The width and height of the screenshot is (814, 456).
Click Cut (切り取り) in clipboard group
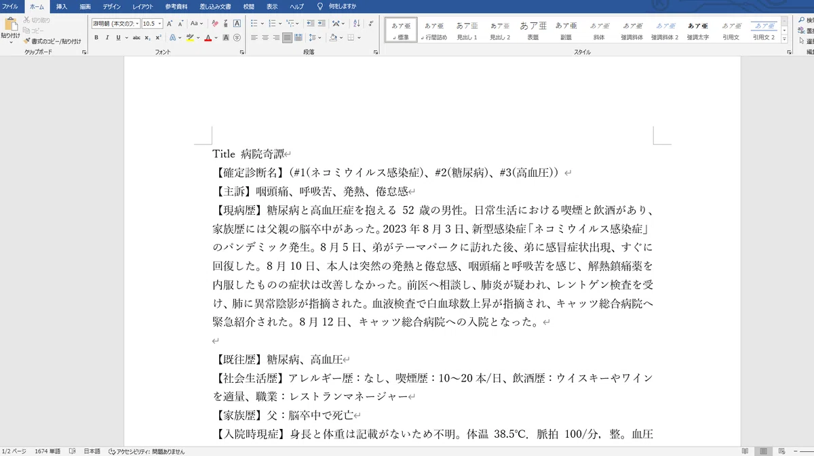tap(37, 20)
